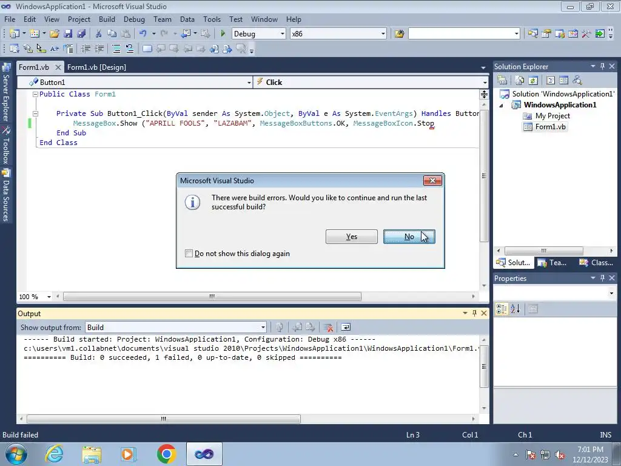Open Internet Explorer from taskbar
The height and width of the screenshot is (466, 621).
click(x=54, y=454)
